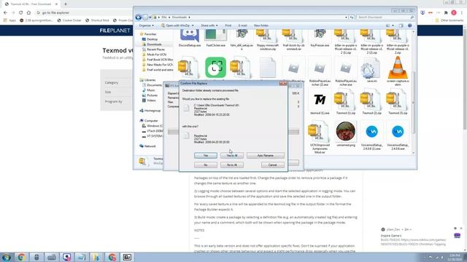Expand the Organize dropdown menu

[146, 25]
